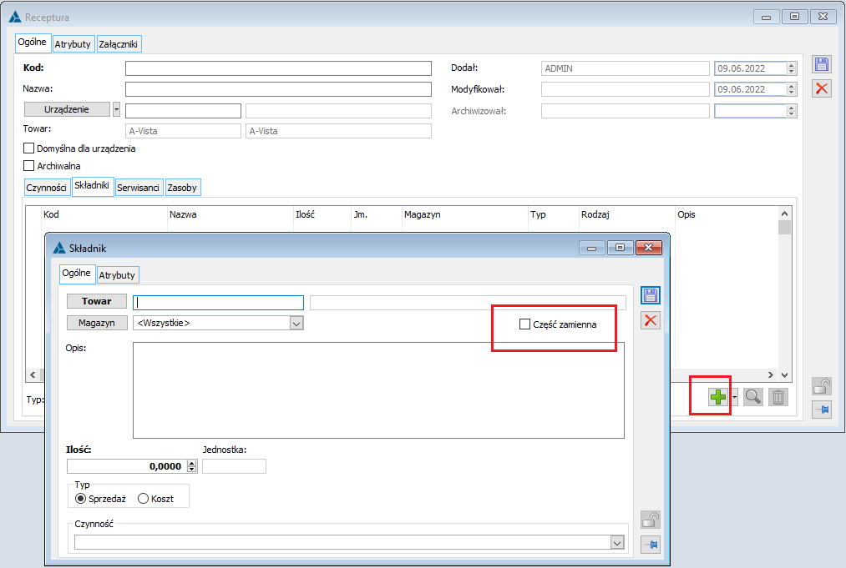The width and height of the screenshot is (846, 568).
Task: Open the magnifier preview icon in Receptura
Action: click(752, 397)
